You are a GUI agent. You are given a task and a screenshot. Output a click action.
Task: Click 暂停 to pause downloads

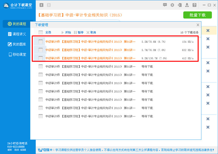point(79,32)
